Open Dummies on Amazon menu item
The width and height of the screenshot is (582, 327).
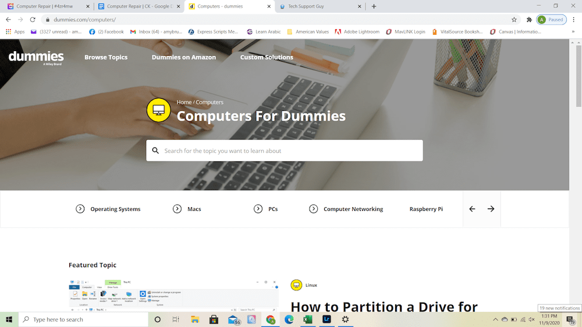pyautogui.click(x=184, y=57)
